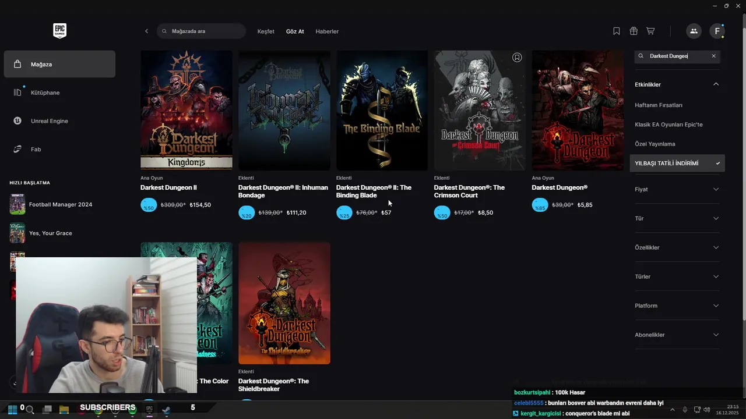Click the network tray icon

pyautogui.click(x=697, y=410)
